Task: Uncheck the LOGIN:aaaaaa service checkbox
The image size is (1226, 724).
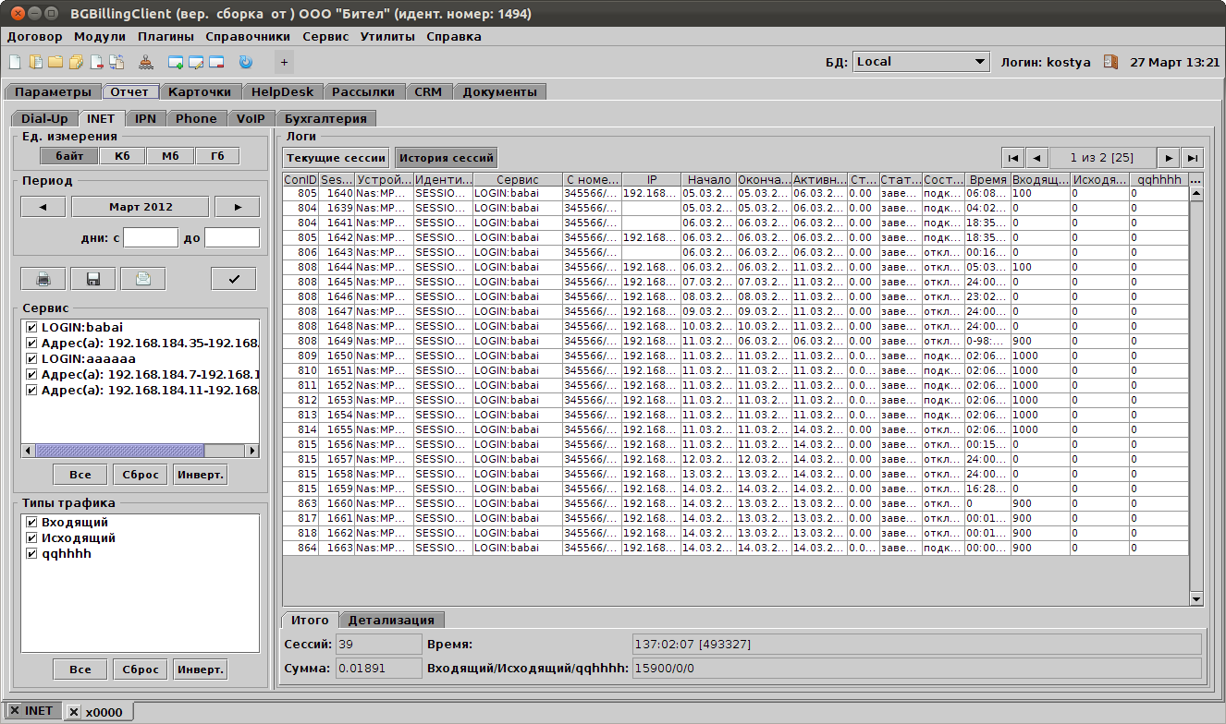Action: 32,359
